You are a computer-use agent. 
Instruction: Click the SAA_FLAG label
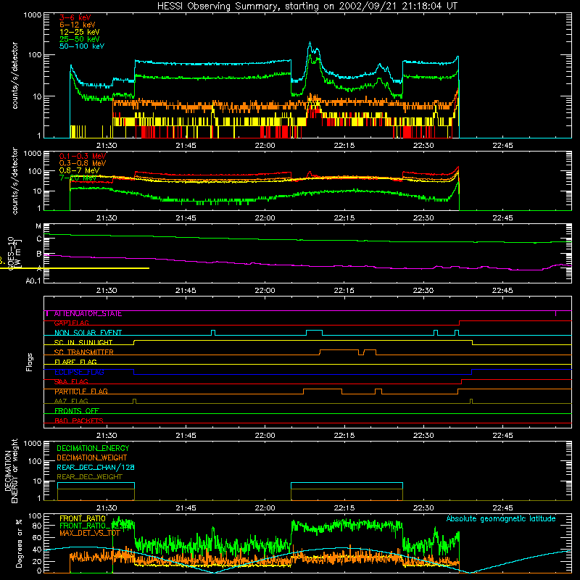coord(71,381)
